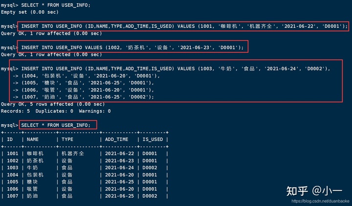Click ID cell 1002 in the table

pos(13,161)
